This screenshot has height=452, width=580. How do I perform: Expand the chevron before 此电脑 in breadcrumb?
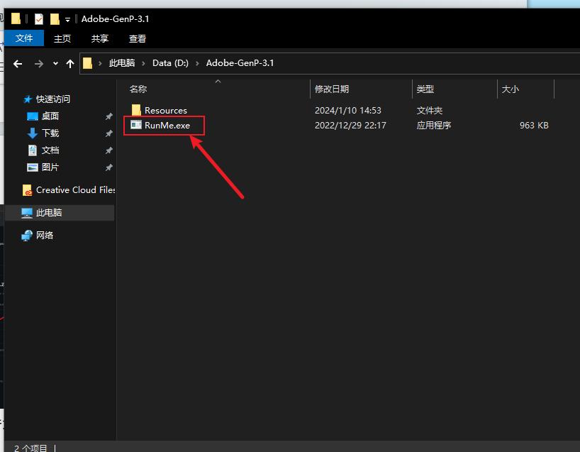100,63
